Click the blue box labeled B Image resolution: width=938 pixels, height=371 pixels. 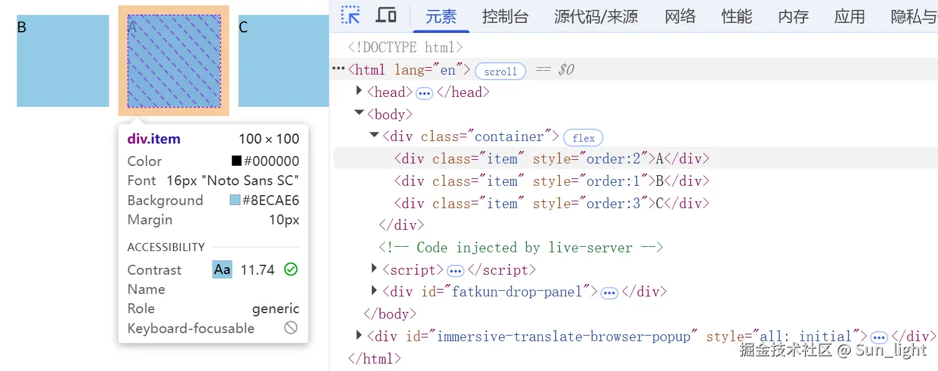point(63,61)
